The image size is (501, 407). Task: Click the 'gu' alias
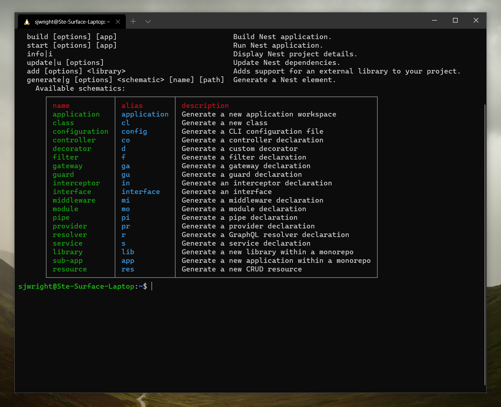point(125,175)
